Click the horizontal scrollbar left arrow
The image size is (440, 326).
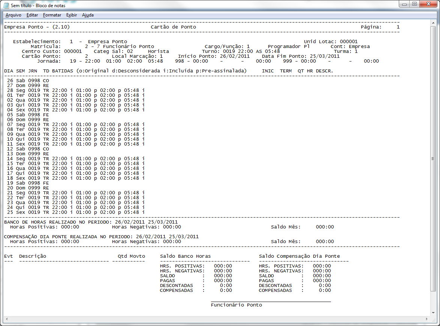click(7, 319)
